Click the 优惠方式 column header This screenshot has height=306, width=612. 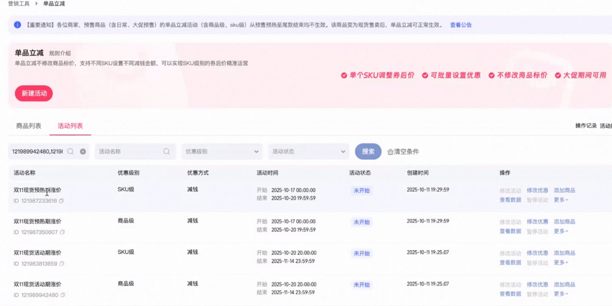tap(198, 173)
